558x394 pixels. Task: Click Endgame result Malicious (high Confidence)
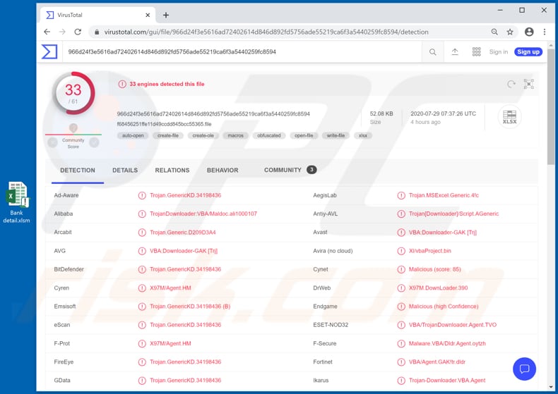coord(444,307)
